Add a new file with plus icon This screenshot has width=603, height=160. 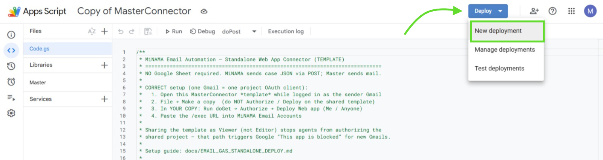(104, 31)
